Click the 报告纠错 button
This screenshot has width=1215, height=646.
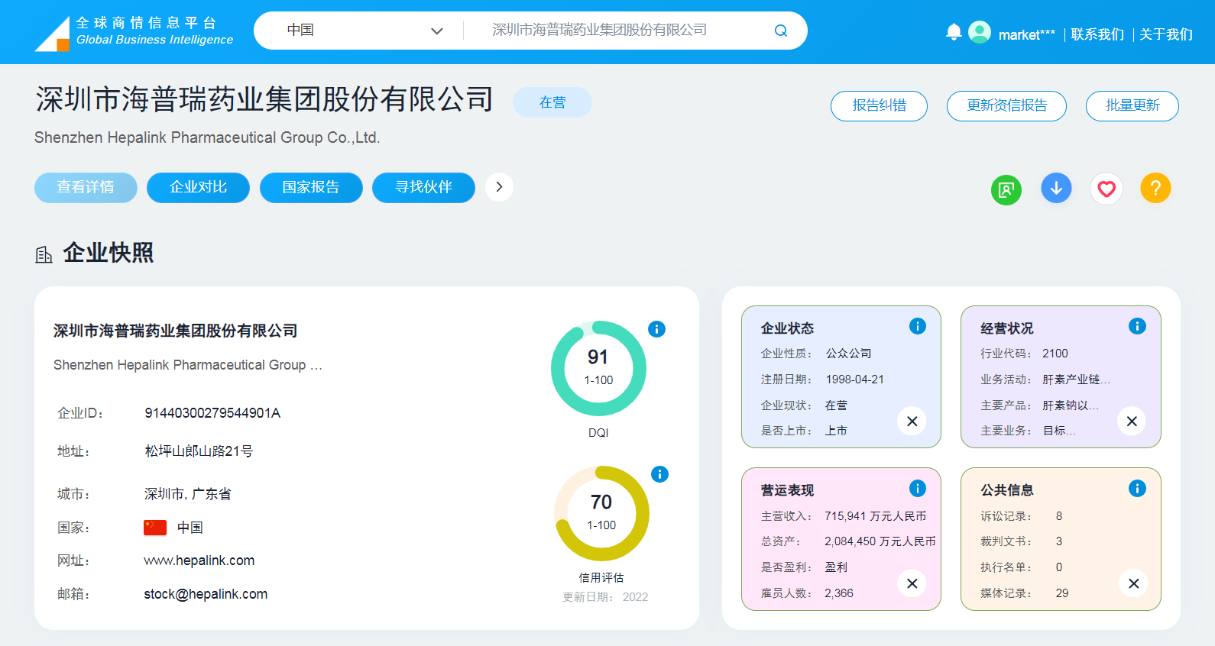tap(879, 105)
